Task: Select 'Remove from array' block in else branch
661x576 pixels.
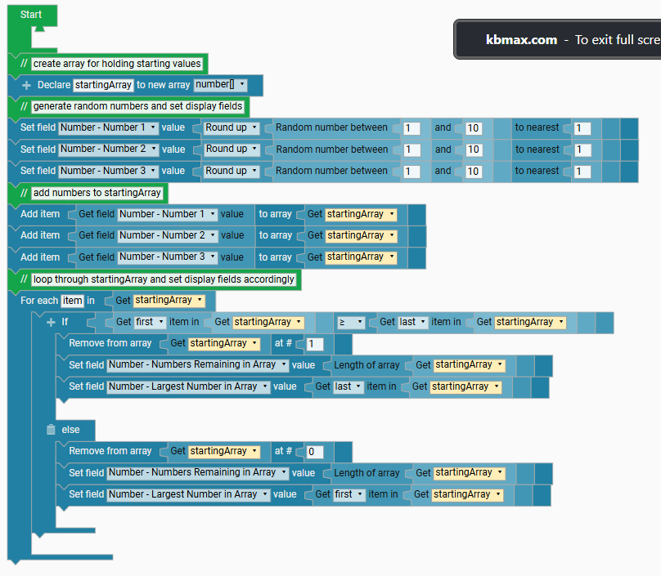Action: coord(110,451)
